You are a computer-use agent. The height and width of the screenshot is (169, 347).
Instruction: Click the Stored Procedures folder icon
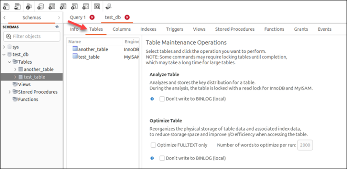15,92
